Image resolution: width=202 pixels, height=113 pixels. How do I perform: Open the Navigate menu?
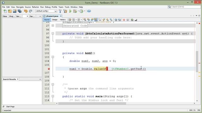coord(20,7)
